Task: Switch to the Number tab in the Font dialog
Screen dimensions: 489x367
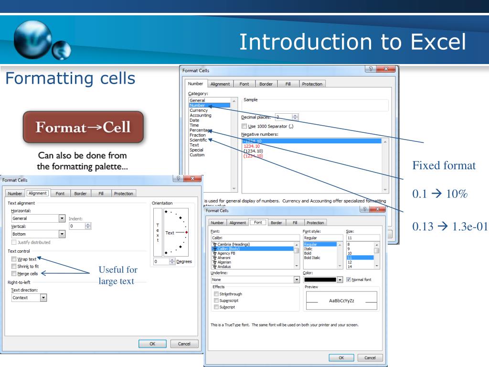Action: click(217, 223)
